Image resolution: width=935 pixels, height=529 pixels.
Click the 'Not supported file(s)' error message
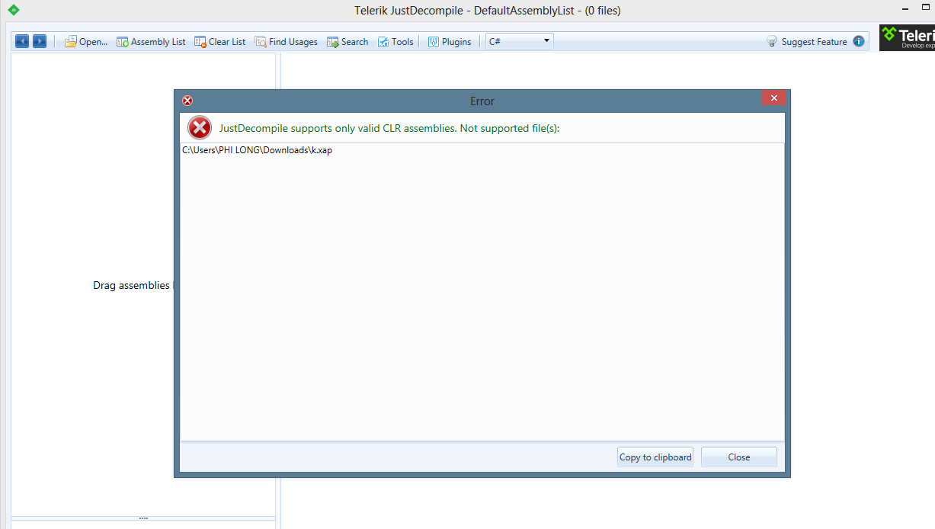(x=389, y=128)
